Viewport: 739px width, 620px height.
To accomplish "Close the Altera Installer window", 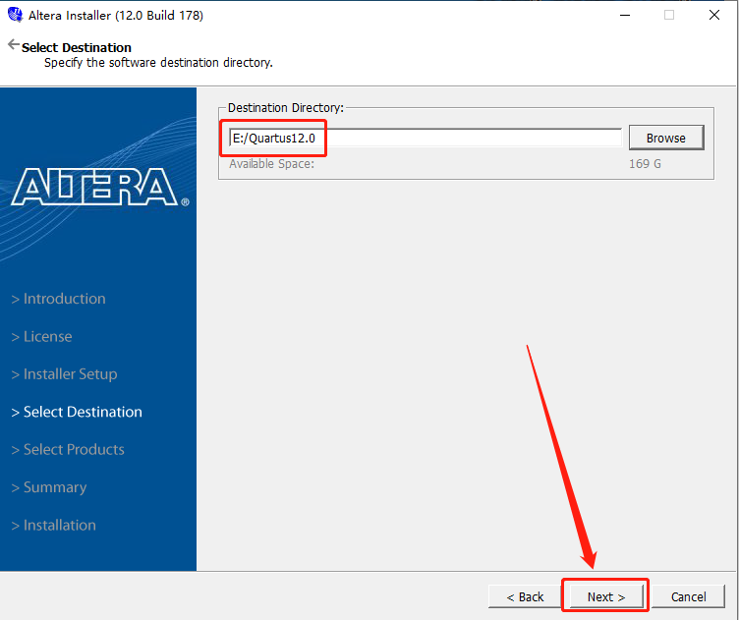I will tap(714, 15).
